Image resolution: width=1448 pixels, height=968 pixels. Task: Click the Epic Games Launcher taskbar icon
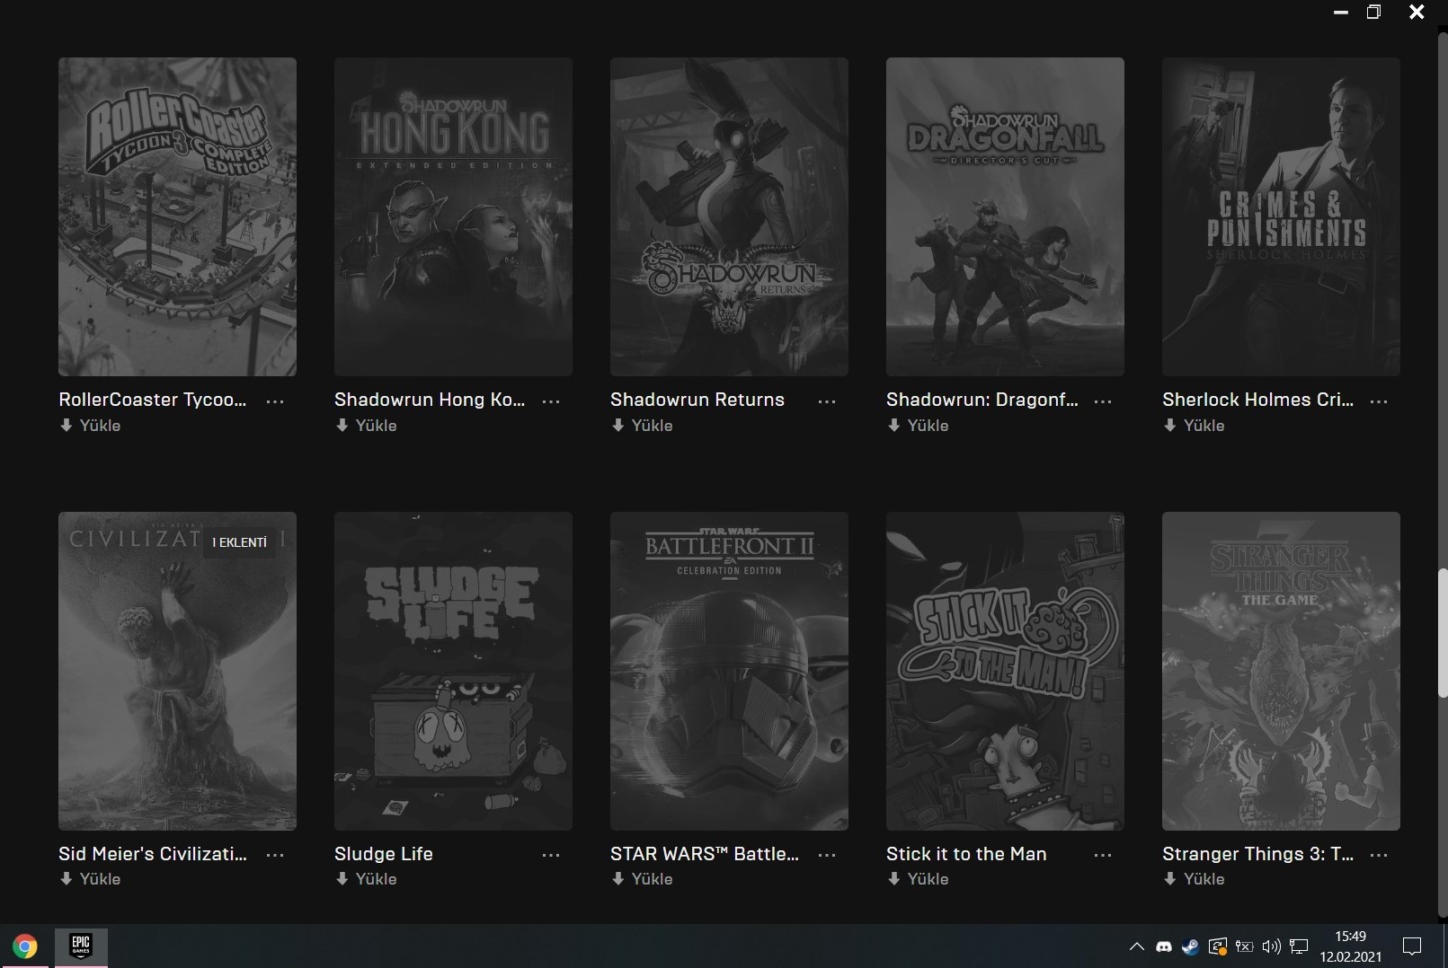coord(81,946)
